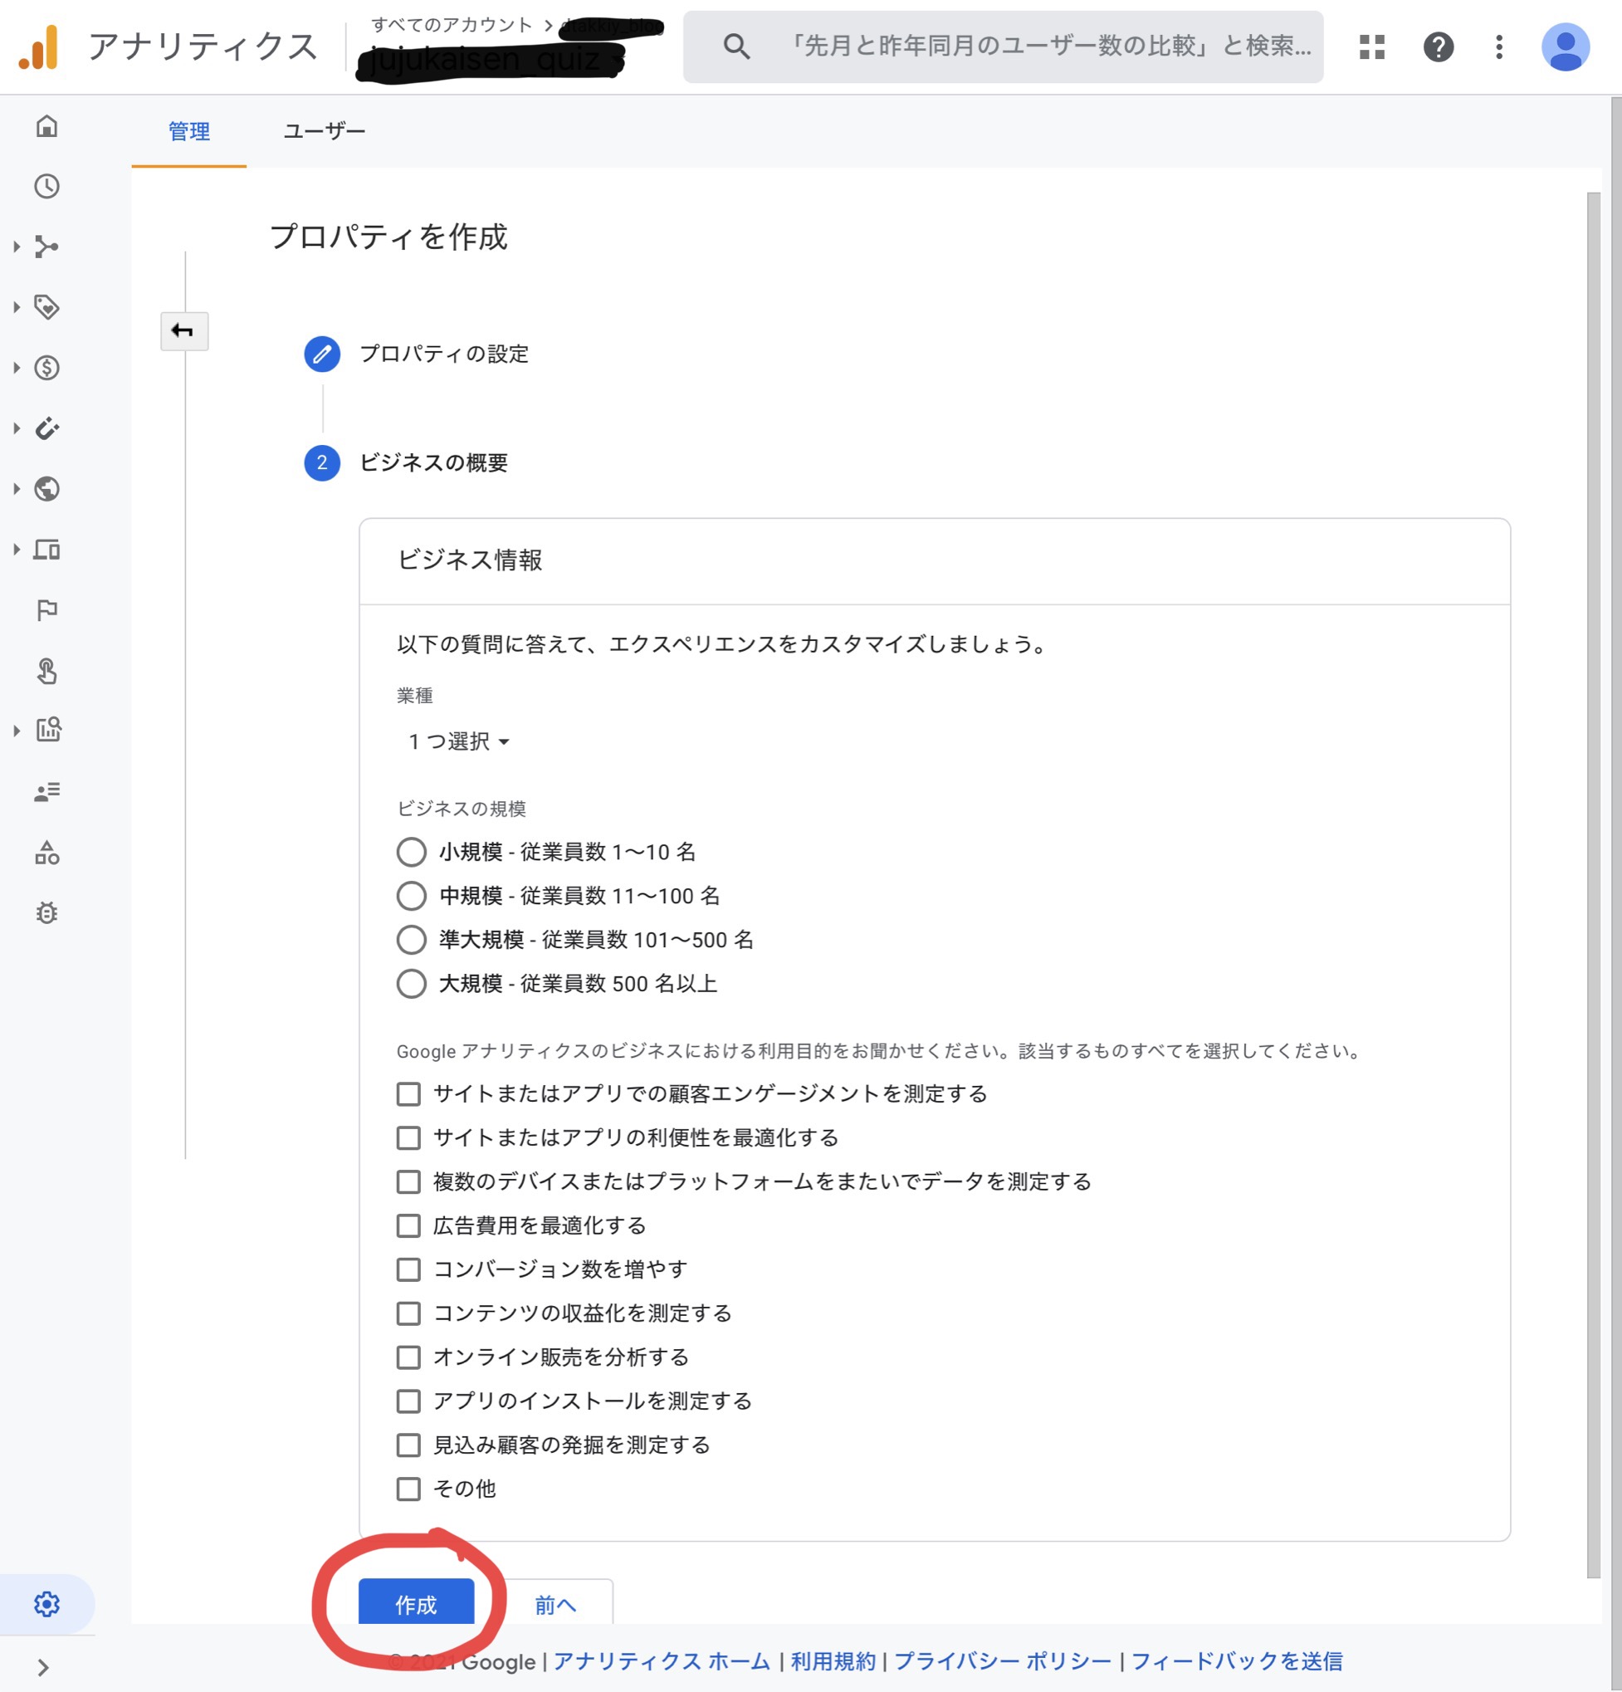Open the Demographics globe icon

coord(46,490)
